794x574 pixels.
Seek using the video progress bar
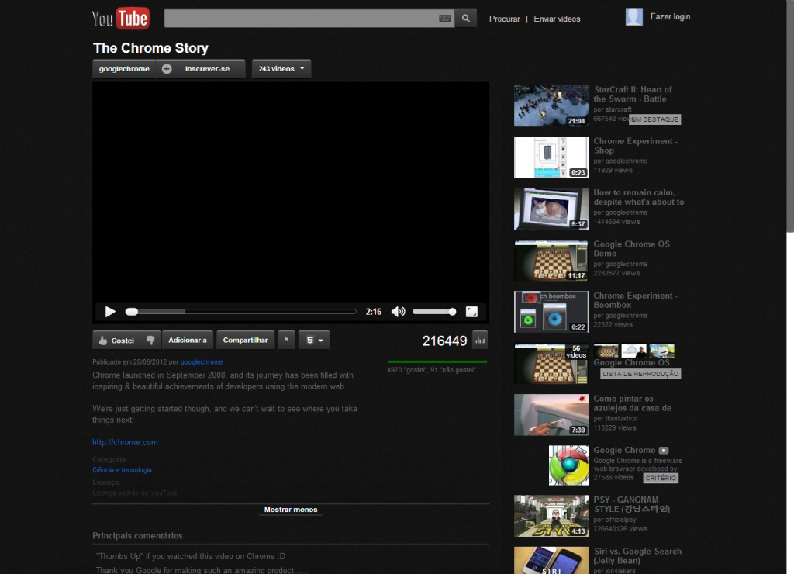[x=241, y=312]
